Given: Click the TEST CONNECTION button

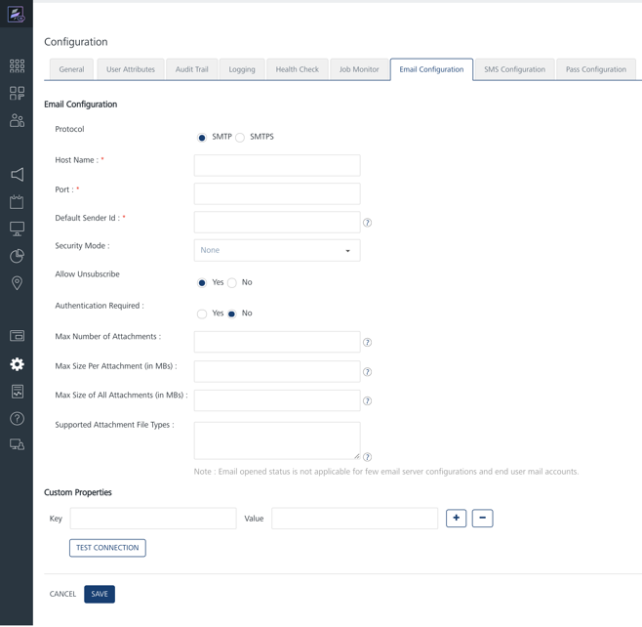Looking at the screenshot, I should pyautogui.click(x=107, y=548).
